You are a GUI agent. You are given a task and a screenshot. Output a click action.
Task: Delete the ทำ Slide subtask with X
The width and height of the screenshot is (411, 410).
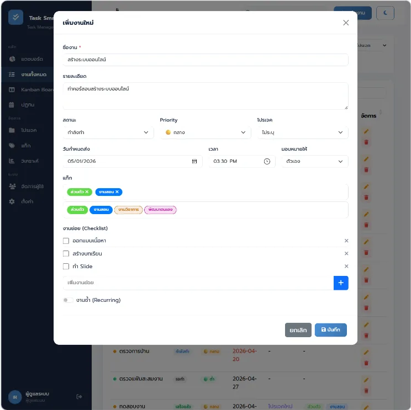(x=346, y=267)
